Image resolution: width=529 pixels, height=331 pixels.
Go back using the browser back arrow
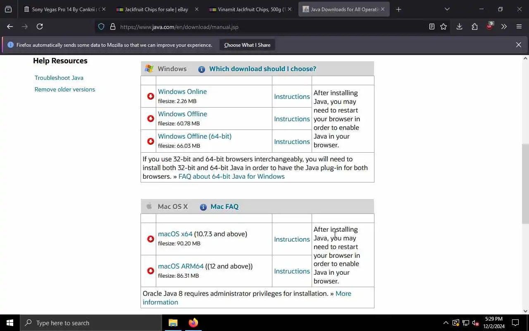pos(10,26)
